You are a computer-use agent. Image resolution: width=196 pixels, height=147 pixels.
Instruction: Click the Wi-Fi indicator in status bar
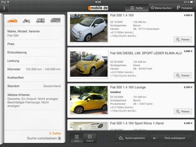8,2
